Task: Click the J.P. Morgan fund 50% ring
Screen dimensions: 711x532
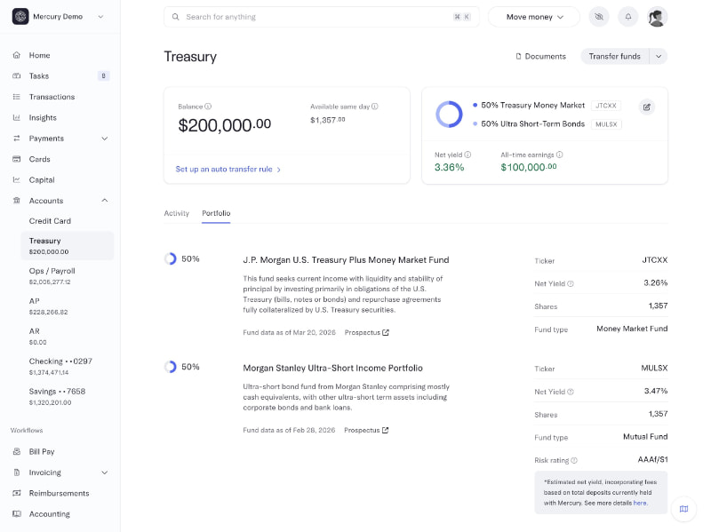Action: [170, 258]
